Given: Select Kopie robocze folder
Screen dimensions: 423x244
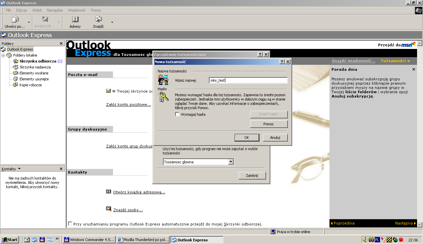Looking at the screenshot, I should (x=27, y=85).
